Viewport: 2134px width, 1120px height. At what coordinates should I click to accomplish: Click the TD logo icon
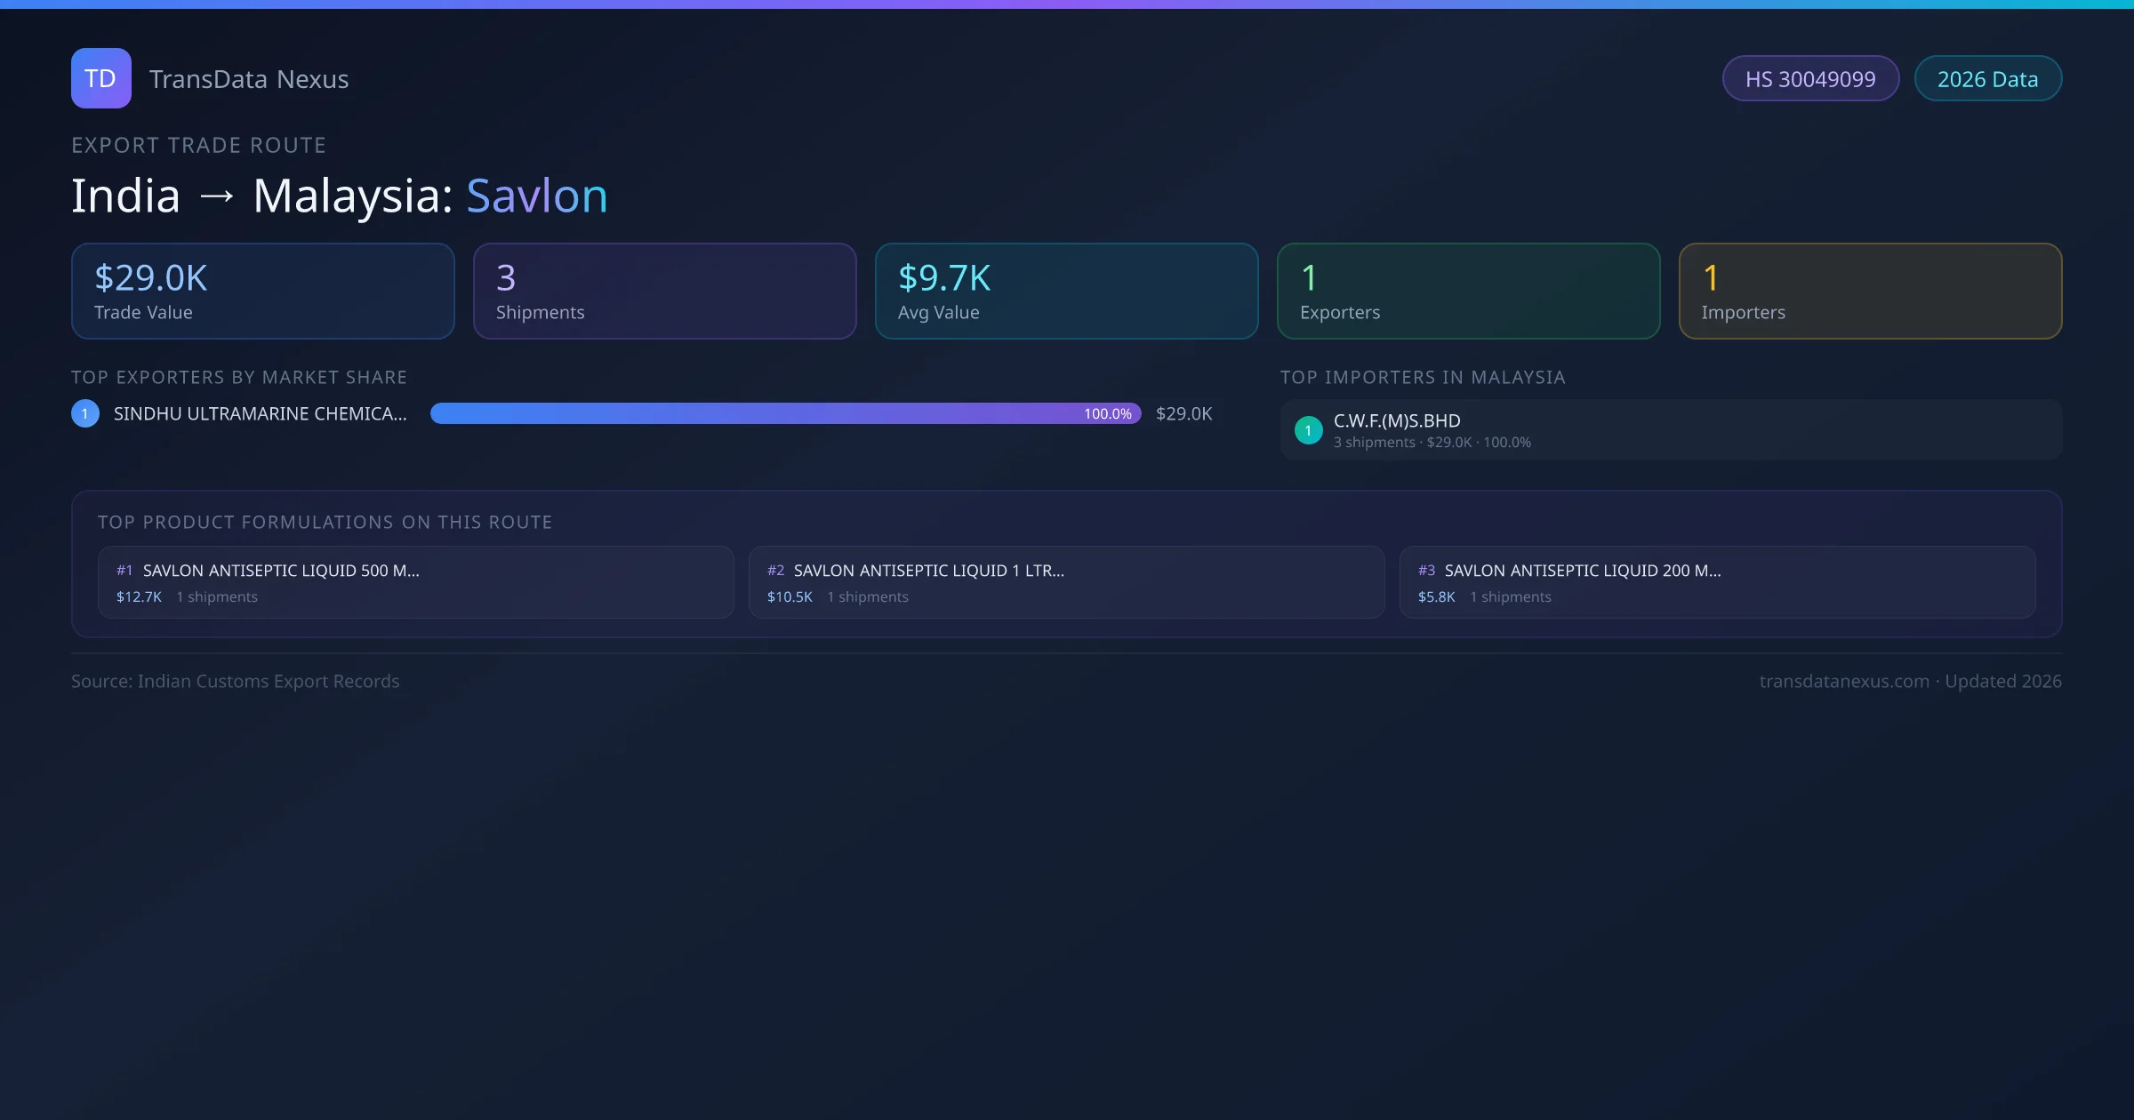pos(100,78)
